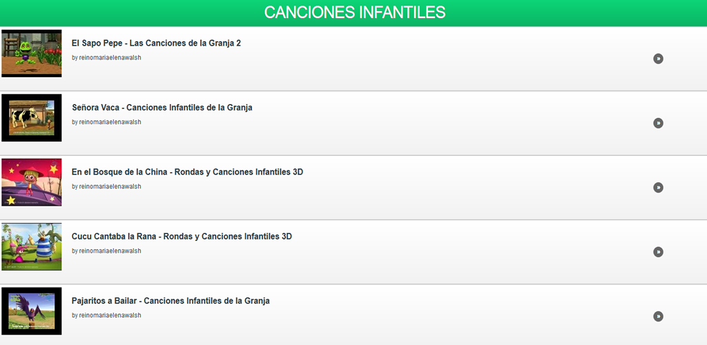Open El Sapo Pepe frog thumbnail
This screenshot has height=345, width=707.
(x=32, y=53)
